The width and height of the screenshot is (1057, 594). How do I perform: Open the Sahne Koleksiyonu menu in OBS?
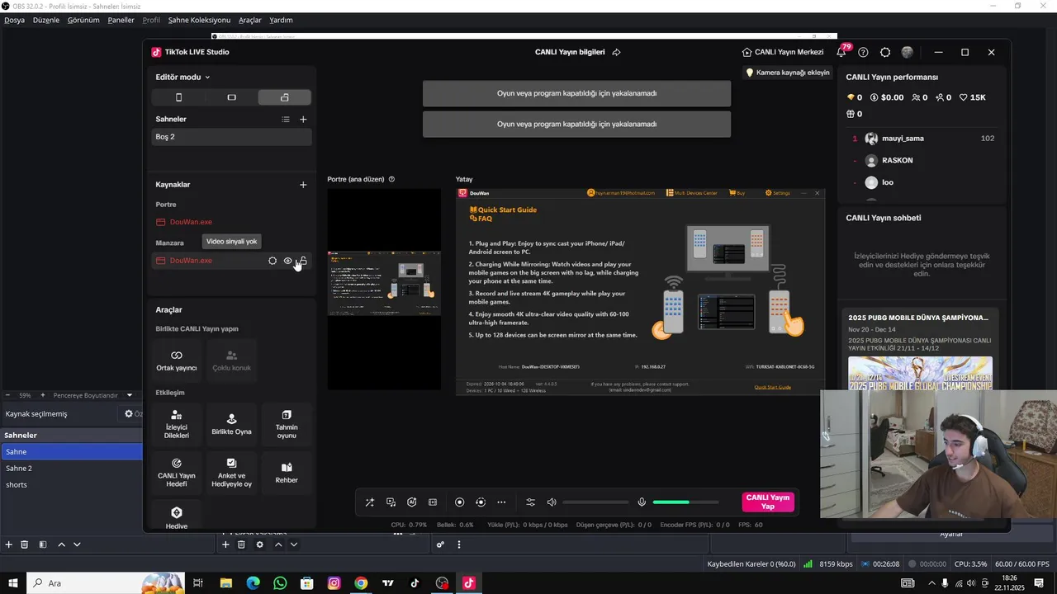[x=199, y=20]
